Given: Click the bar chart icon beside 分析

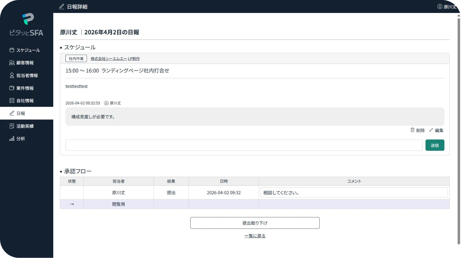Looking at the screenshot, I should tap(12, 139).
